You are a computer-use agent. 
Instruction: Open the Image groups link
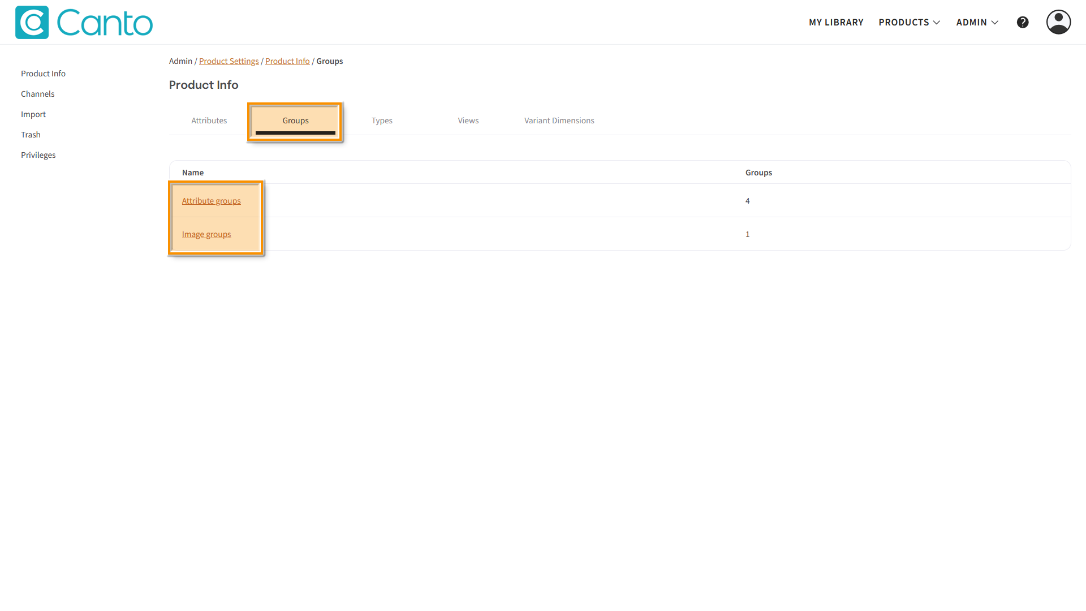click(x=206, y=234)
